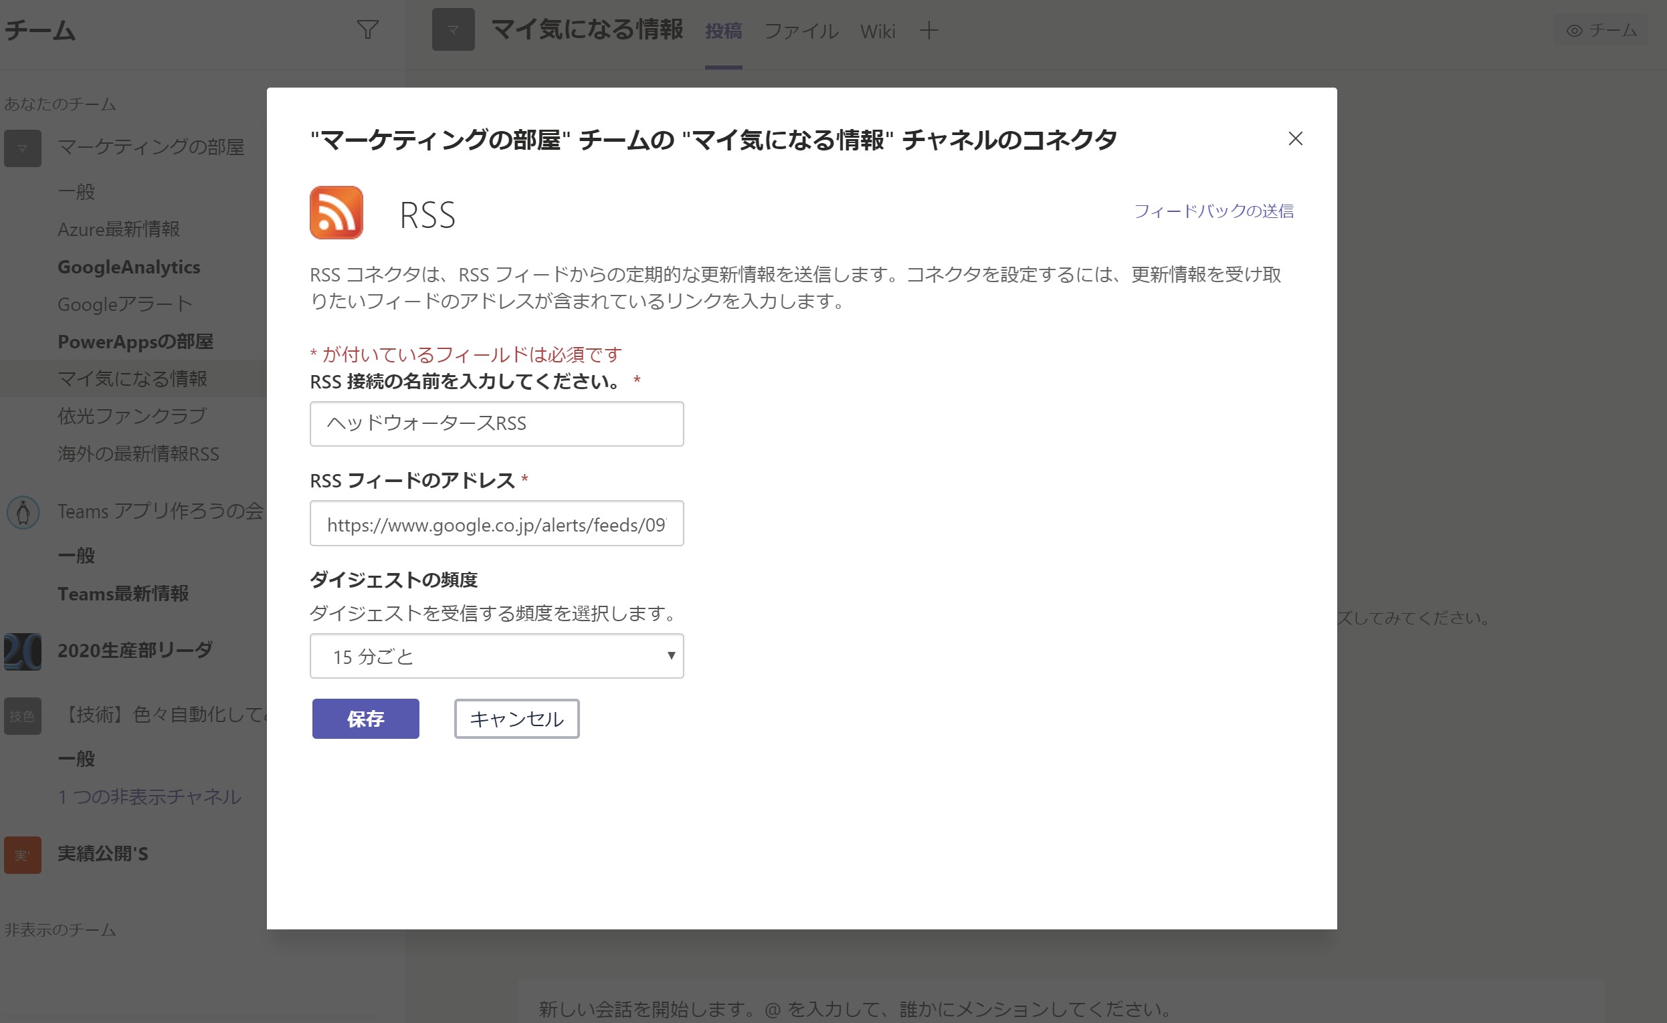This screenshot has height=1023, width=1667.
Task: Switch to the ファイル tab
Action: click(801, 31)
